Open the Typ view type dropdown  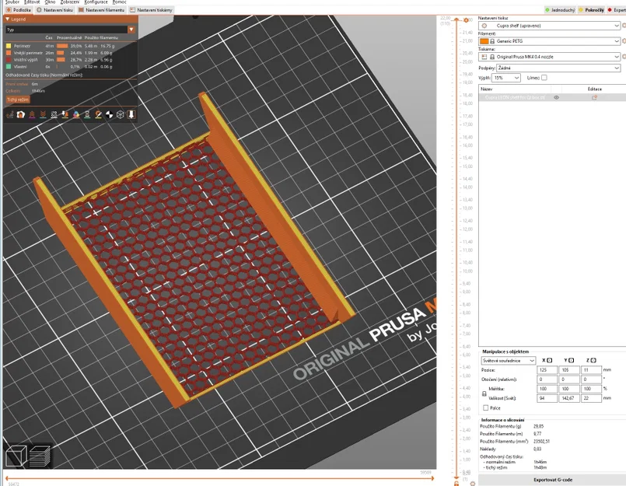pyautogui.click(x=70, y=30)
